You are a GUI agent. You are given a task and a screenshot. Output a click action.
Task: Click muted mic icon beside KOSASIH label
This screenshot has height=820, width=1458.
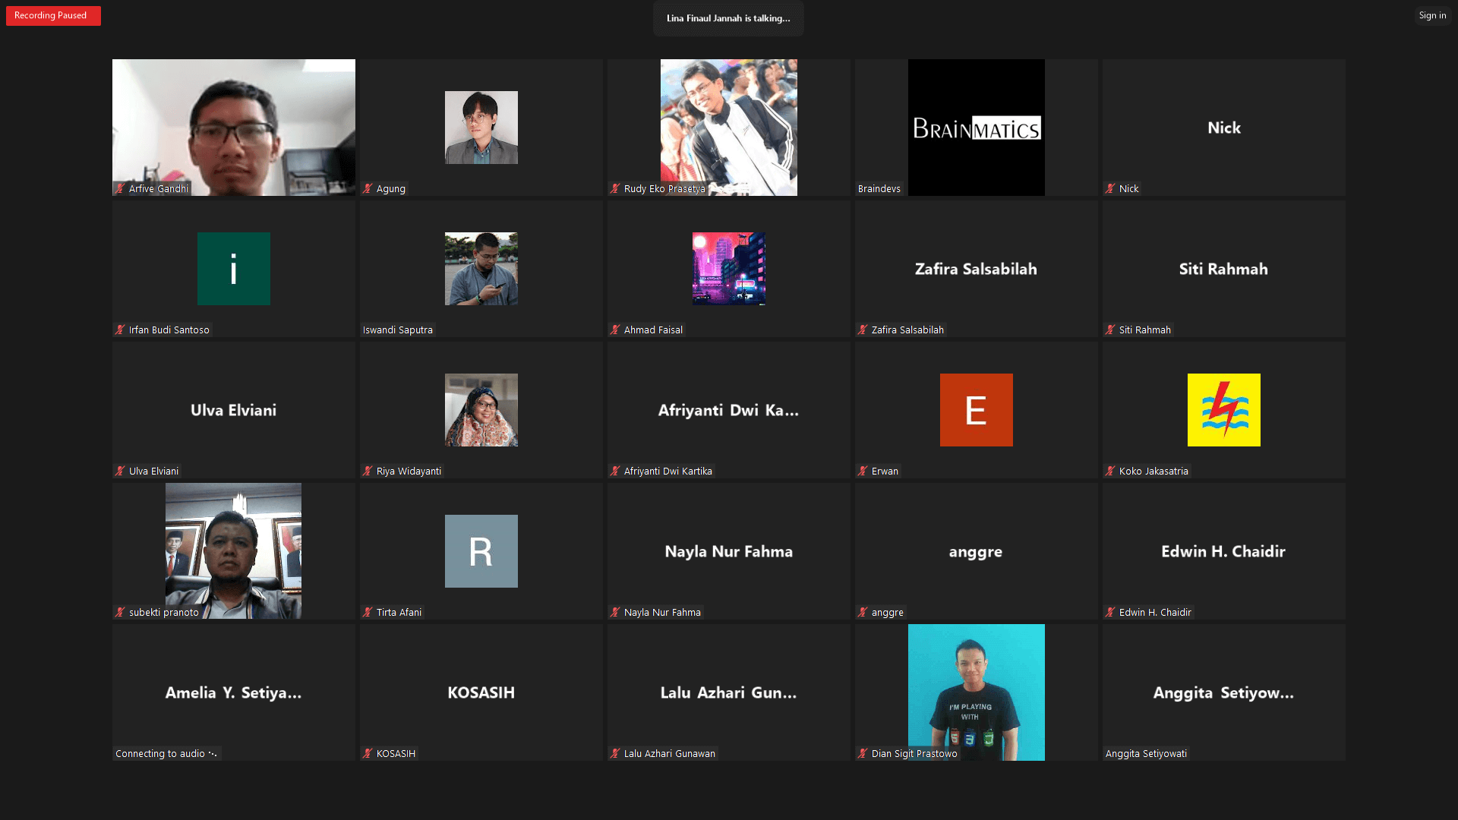tap(368, 754)
